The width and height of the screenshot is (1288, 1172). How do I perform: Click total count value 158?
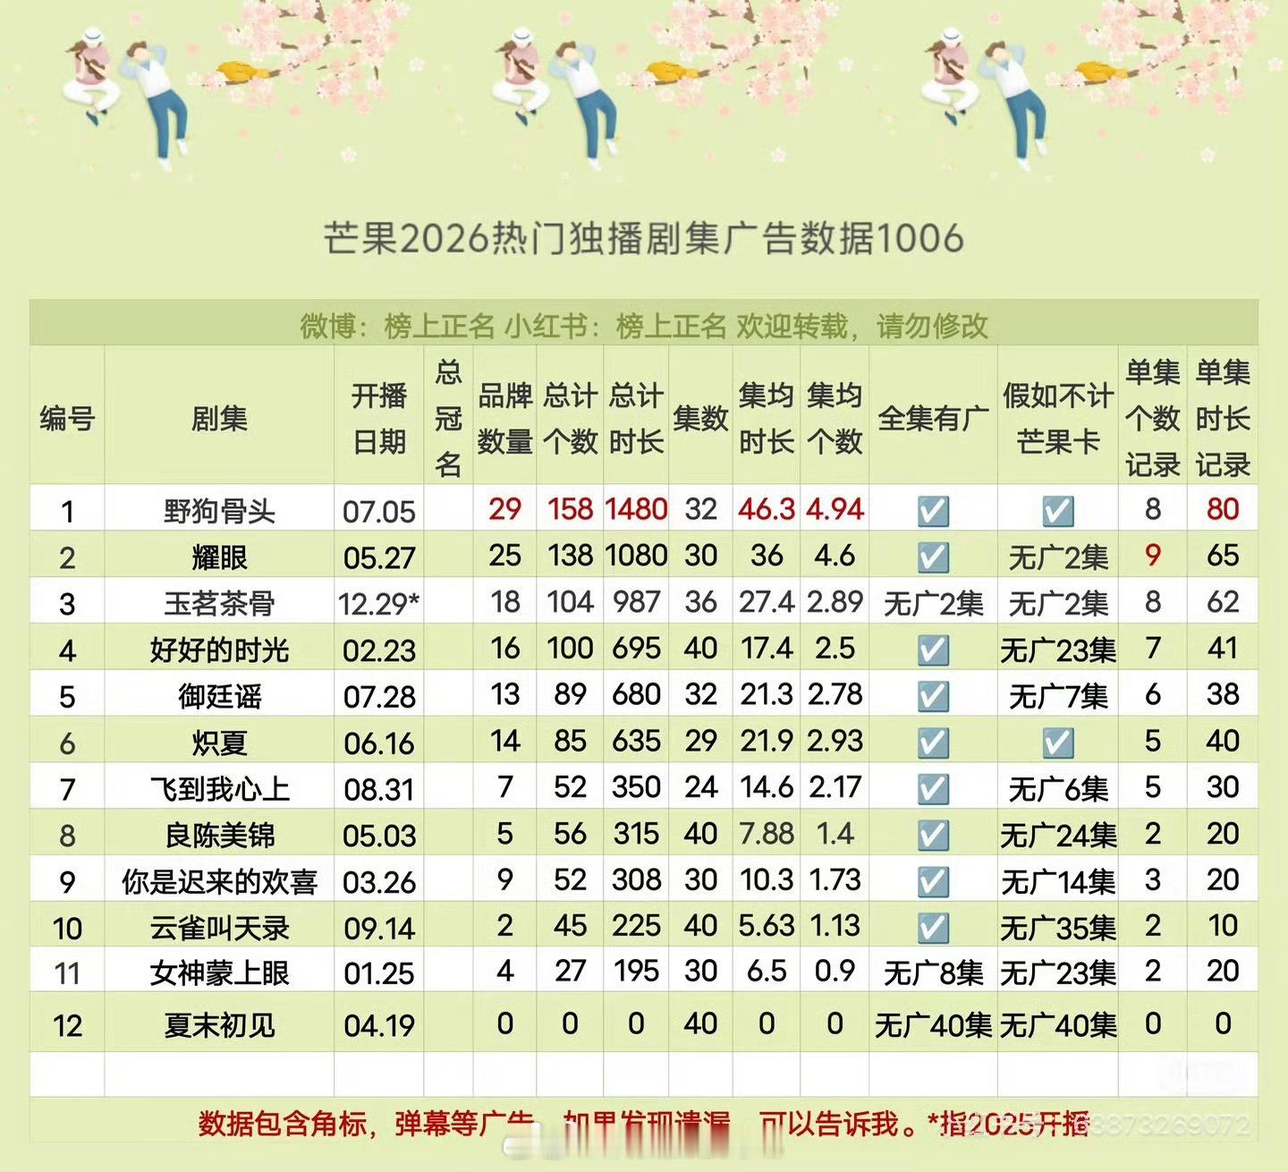[x=570, y=509]
